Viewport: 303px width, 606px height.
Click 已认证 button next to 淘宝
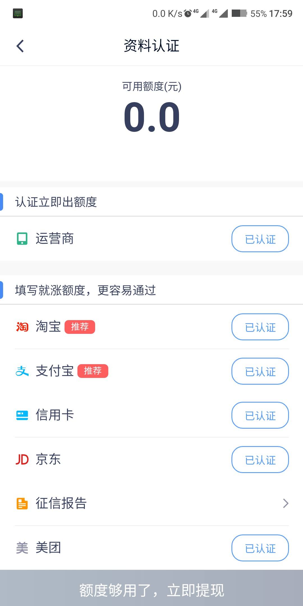pos(260,327)
